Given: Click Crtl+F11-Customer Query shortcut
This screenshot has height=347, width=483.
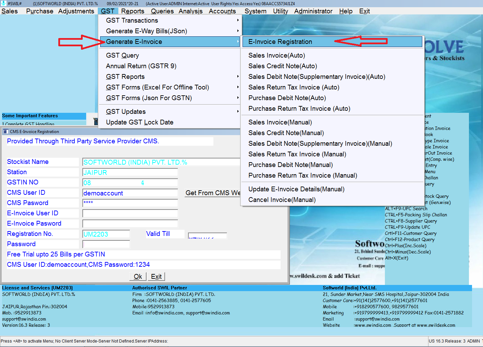Looking at the screenshot, I should 411,234.
